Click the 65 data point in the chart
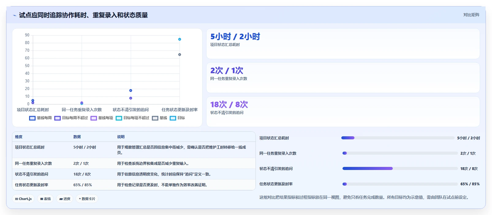Image resolution: width=492 pixels, height=215 pixels. 180,55
